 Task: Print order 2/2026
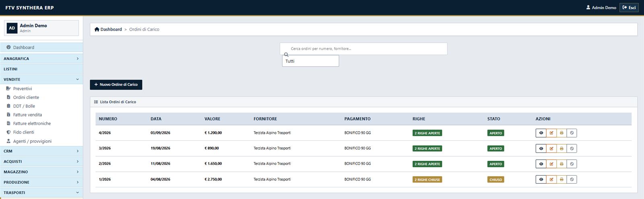point(561,164)
